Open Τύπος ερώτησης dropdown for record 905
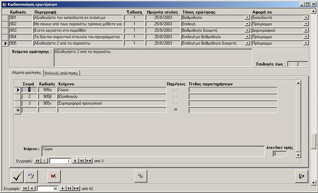 coord(247,43)
